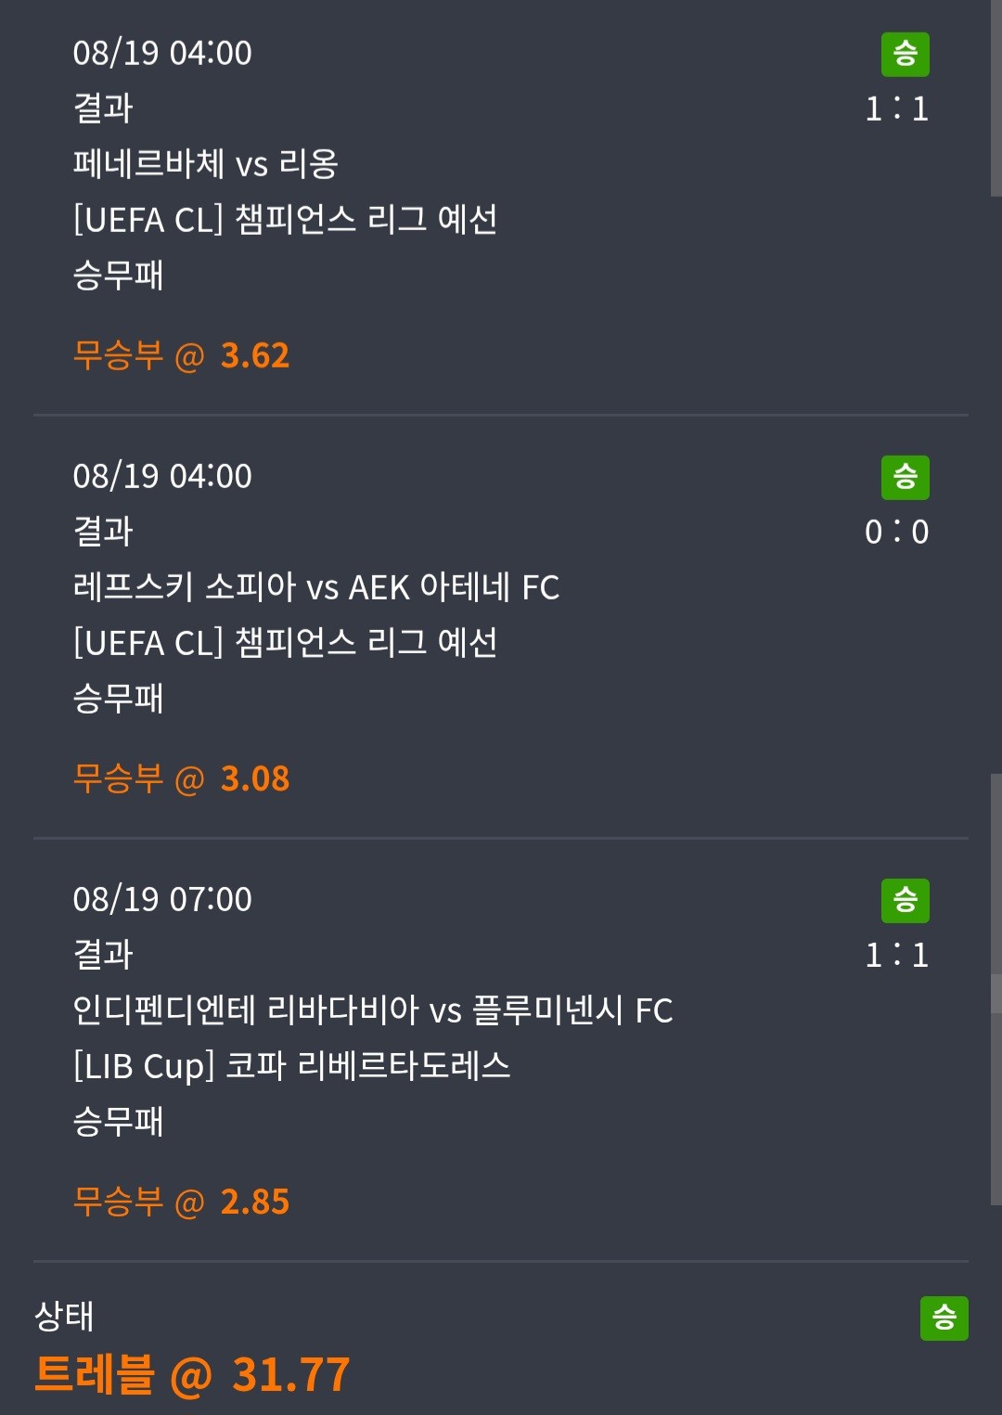Select the 무승부 @ 3.08 odds pick
The width and height of the screenshot is (1002, 1415).
[x=181, y=778]
